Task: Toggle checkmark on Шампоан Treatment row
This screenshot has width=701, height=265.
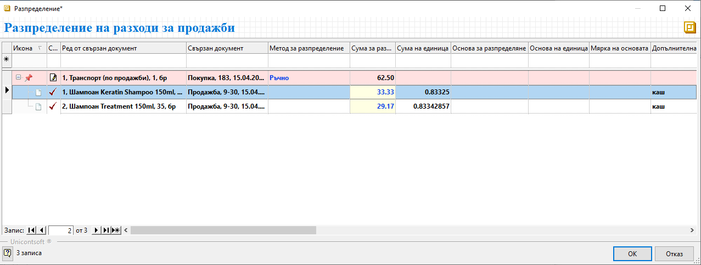Action: tap(53, 106)
